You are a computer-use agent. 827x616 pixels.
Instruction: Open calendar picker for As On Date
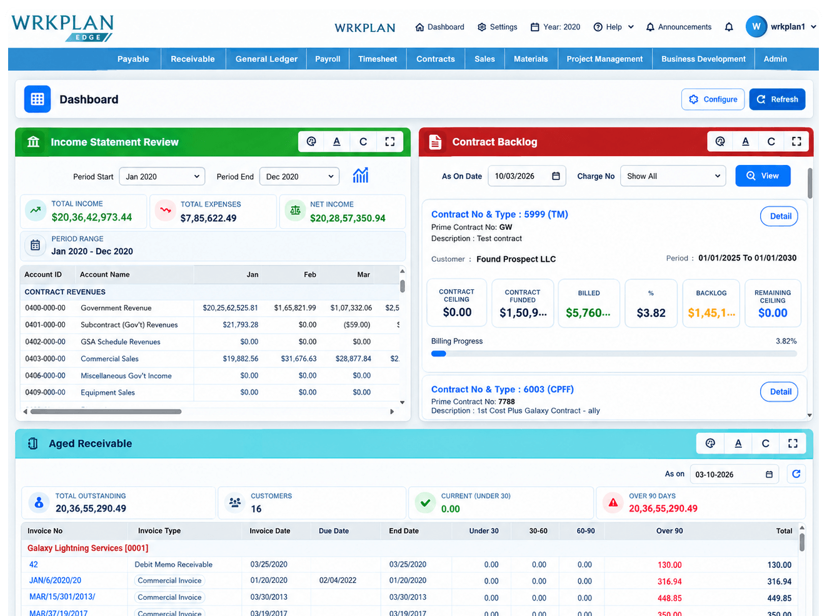point(556,176)
